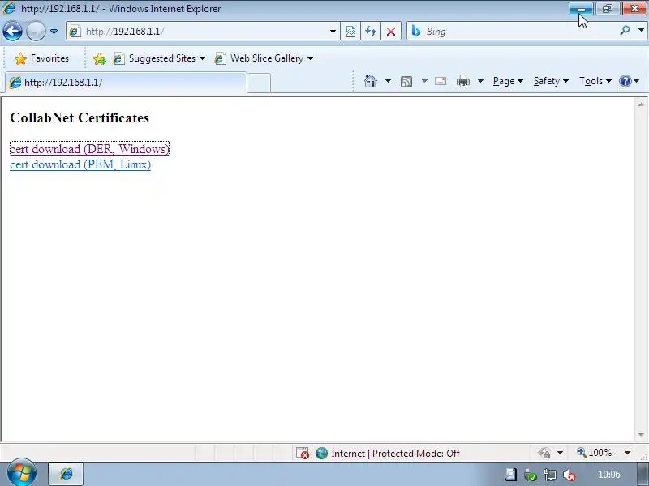The width and height of the screenshot is (649, 486).
Task: Click cert download (PEM, Linux) link
Action: click(x=80, y=164)
